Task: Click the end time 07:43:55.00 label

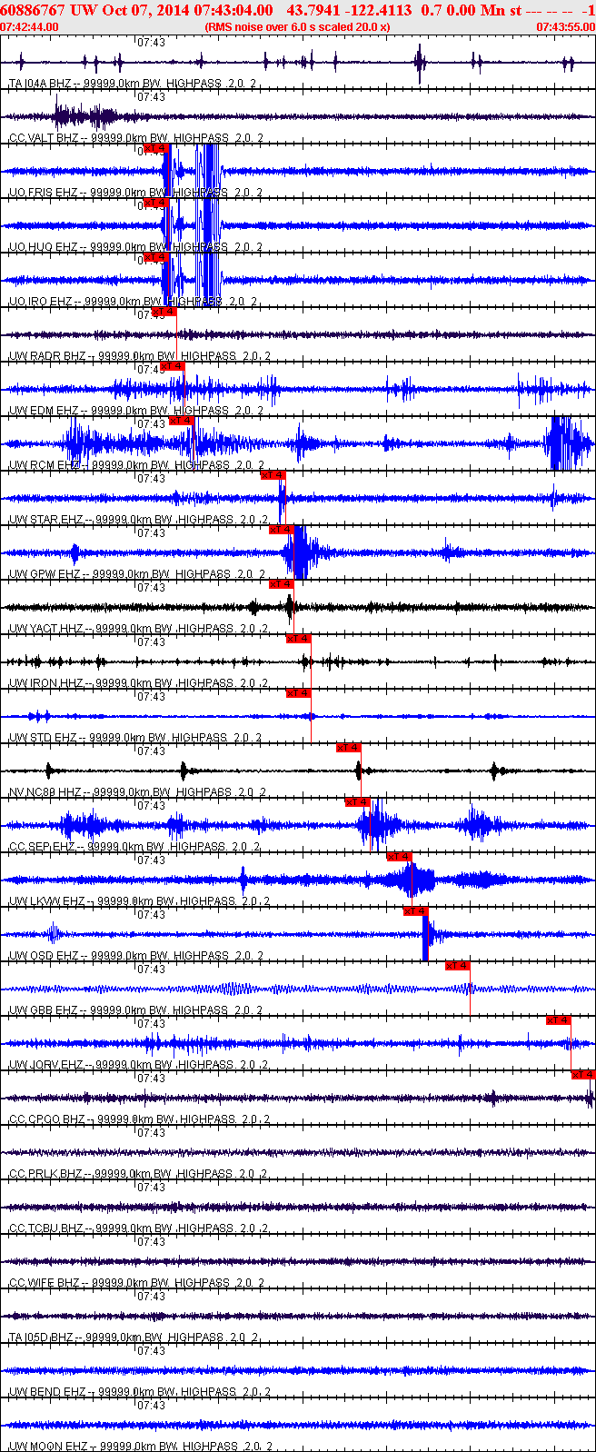Action: point(565,27)
